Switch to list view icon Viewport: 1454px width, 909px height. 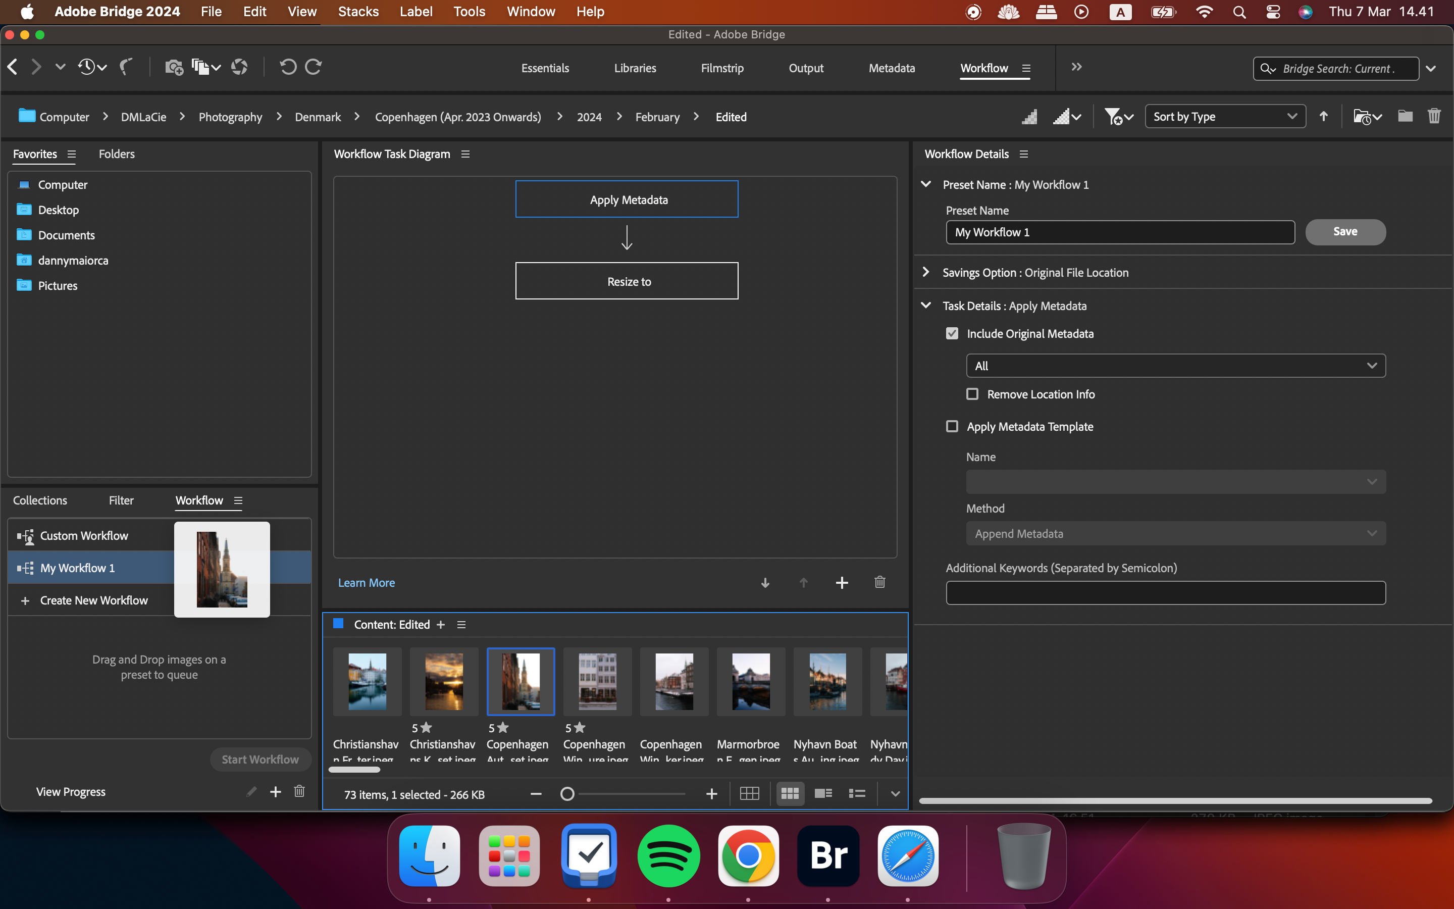pos(857,793)
